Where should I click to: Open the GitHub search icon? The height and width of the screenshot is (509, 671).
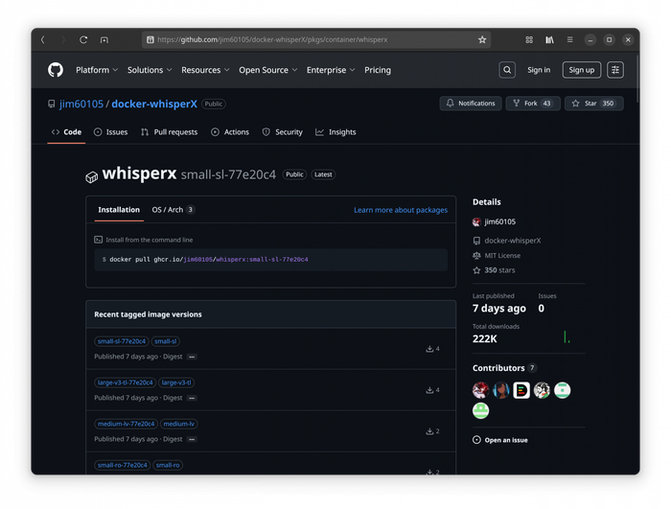[507, 70]
